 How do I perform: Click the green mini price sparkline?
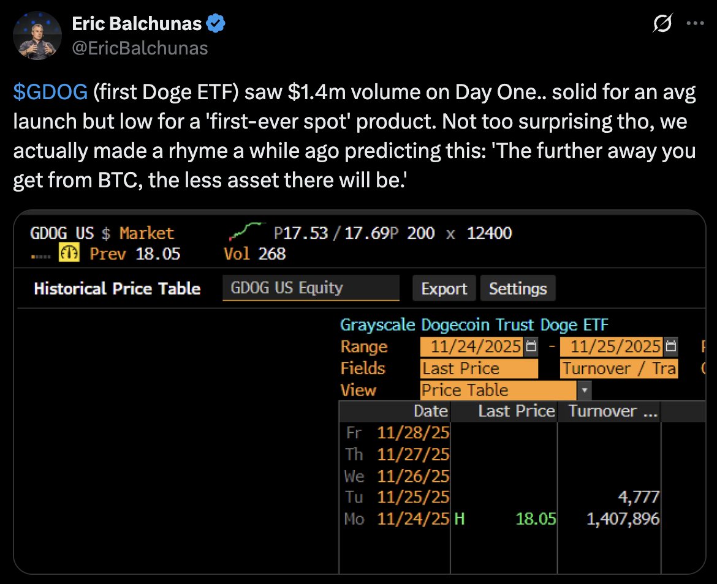pyautogui.click(x=245, y=231)
